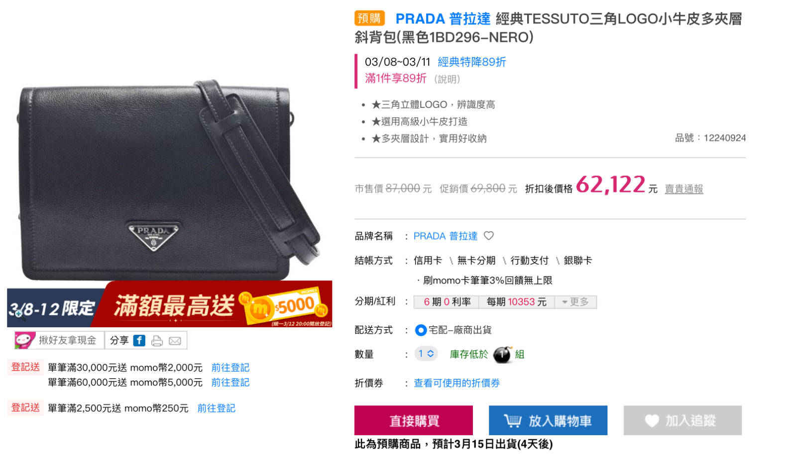Click 直接購買 buy now button
The height and width of the screenshot is (470, 789).
point(414,420)
